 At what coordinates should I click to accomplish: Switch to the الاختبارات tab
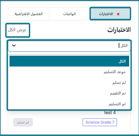pyautogui.click(x=110, y=14)
